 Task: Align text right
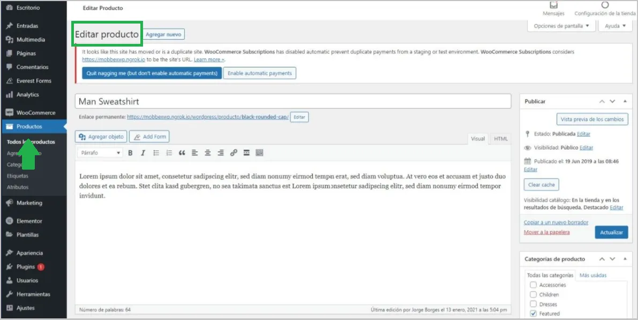(221, 153)
